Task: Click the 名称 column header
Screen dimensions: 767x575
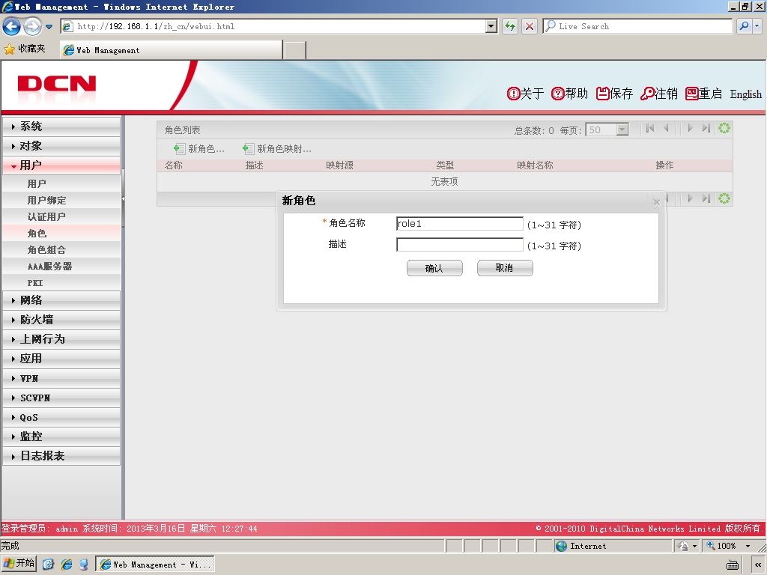Action: 173,165
